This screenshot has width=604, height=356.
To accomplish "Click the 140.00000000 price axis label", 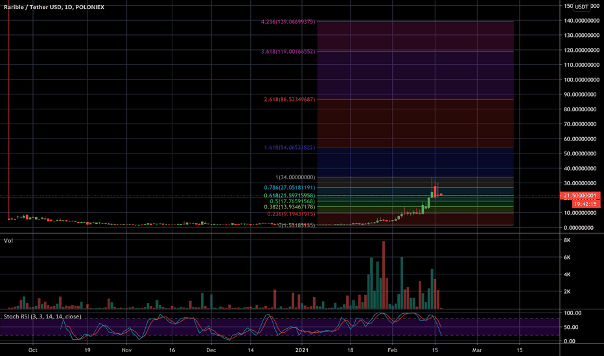I will click(x=582, y=21).
